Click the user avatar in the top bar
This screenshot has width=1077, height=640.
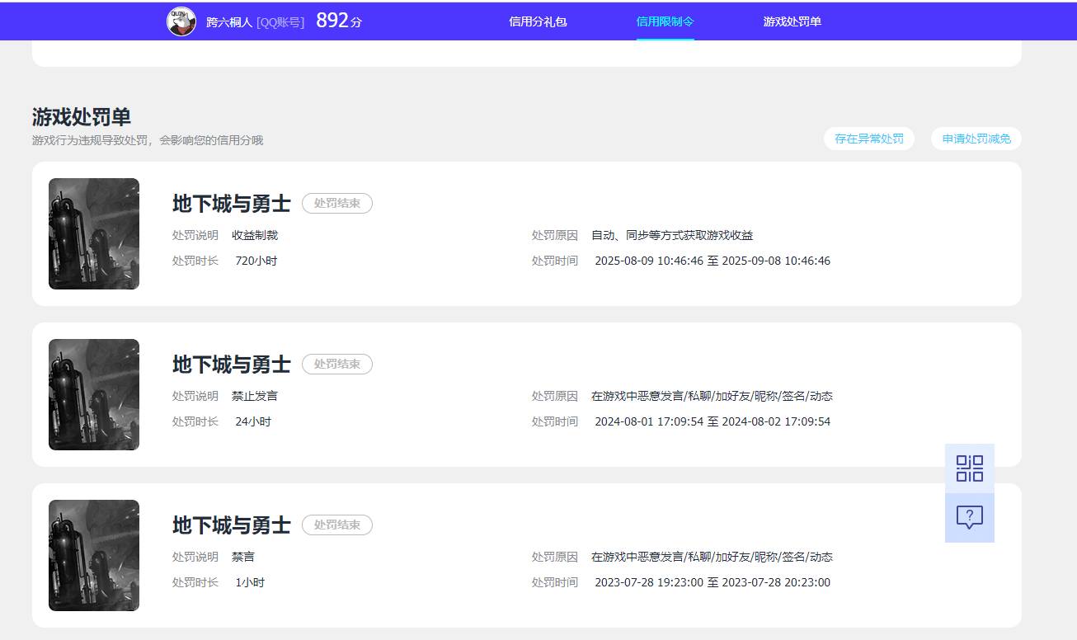[181, 20]
